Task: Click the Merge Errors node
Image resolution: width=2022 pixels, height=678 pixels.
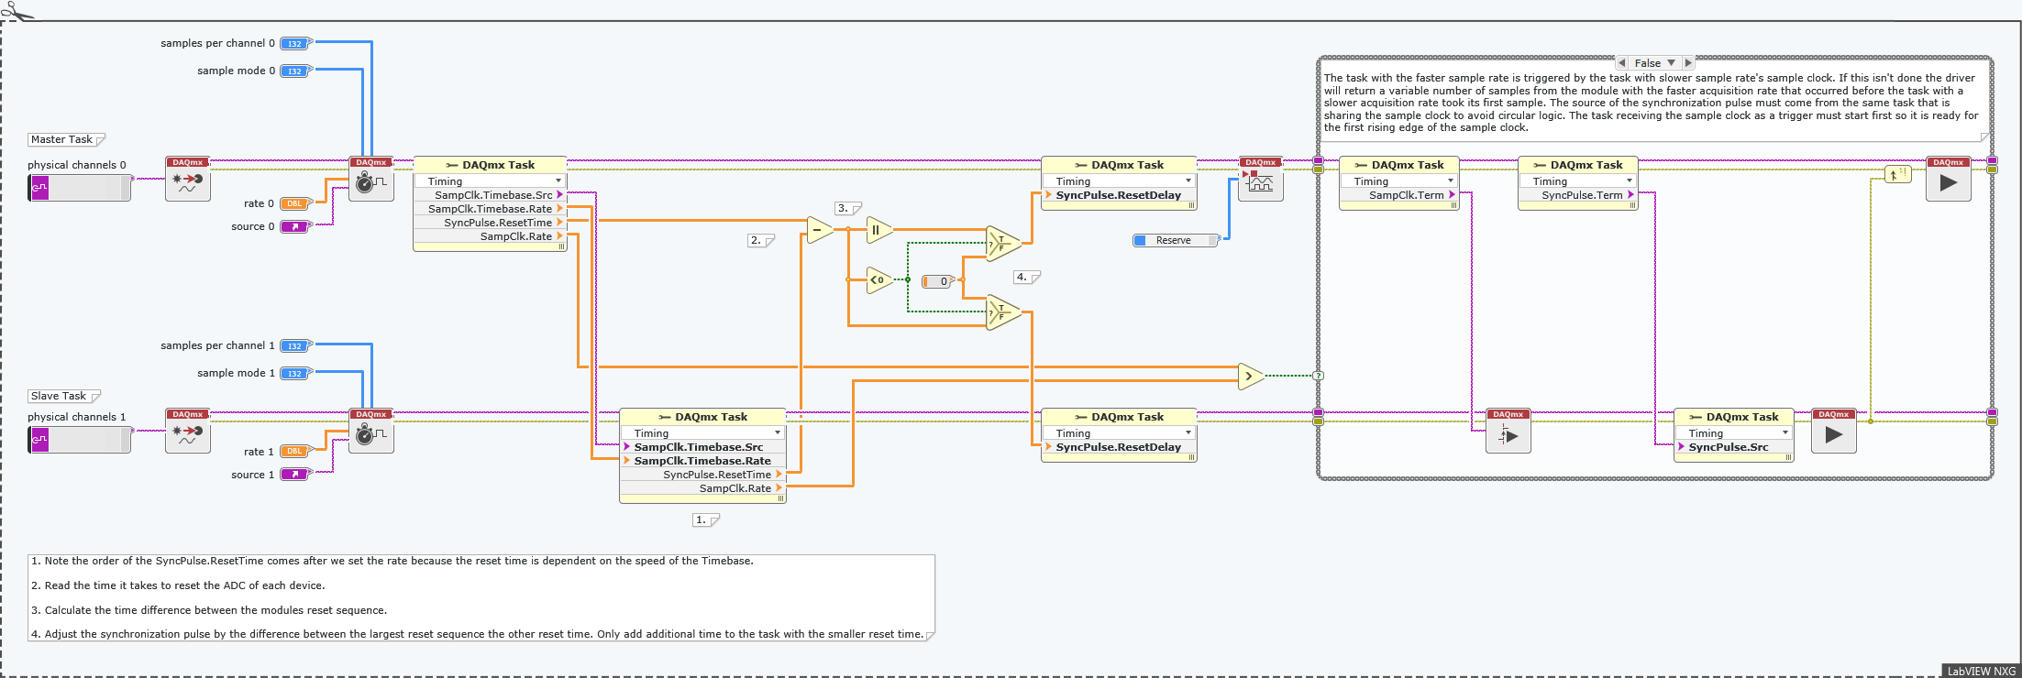Action: 1896,174
